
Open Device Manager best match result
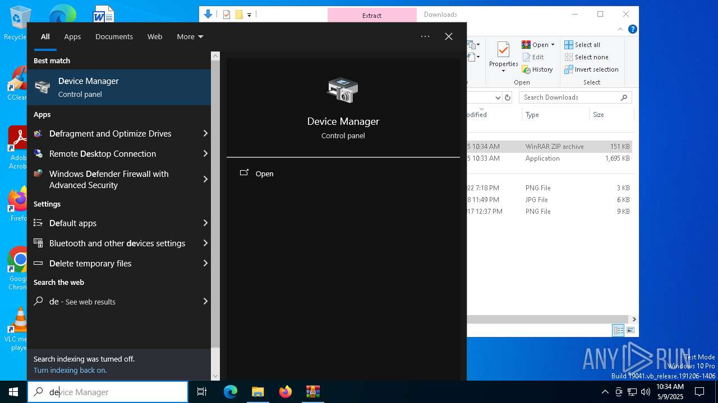point(119,87)
